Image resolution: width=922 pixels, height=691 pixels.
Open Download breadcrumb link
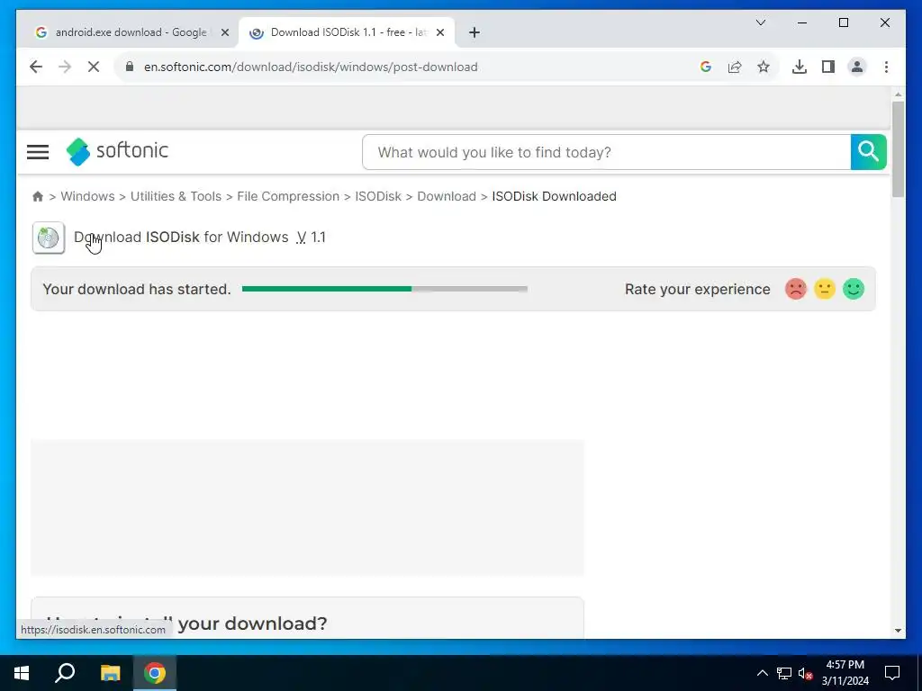[x=447, y=196]
